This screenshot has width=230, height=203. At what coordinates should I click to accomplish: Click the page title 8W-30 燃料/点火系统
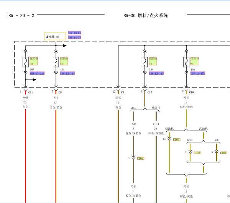point(146,15)
